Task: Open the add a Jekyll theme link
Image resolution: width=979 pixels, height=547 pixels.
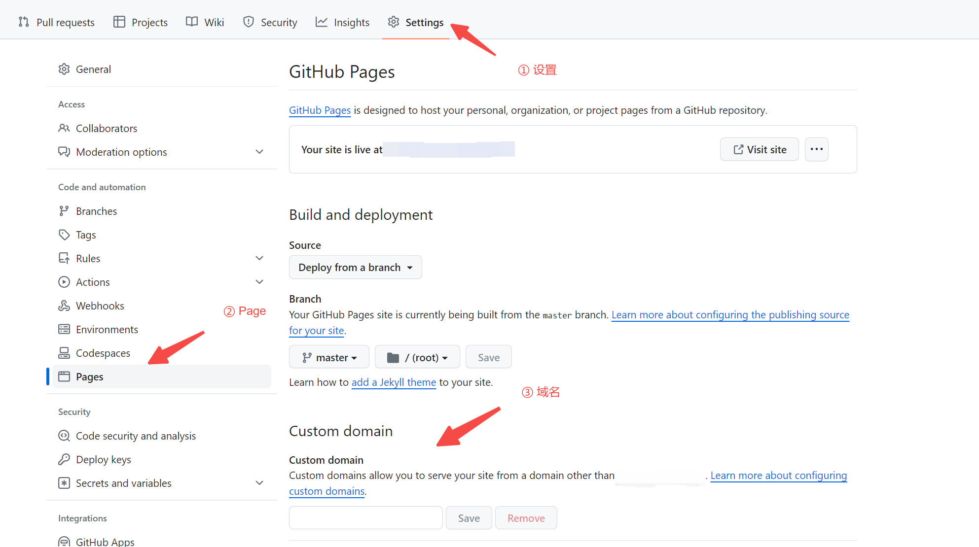Action: click(394, 382)
